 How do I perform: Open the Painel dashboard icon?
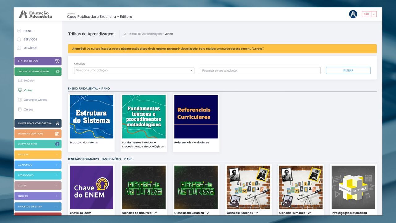[x=19, y=31]
